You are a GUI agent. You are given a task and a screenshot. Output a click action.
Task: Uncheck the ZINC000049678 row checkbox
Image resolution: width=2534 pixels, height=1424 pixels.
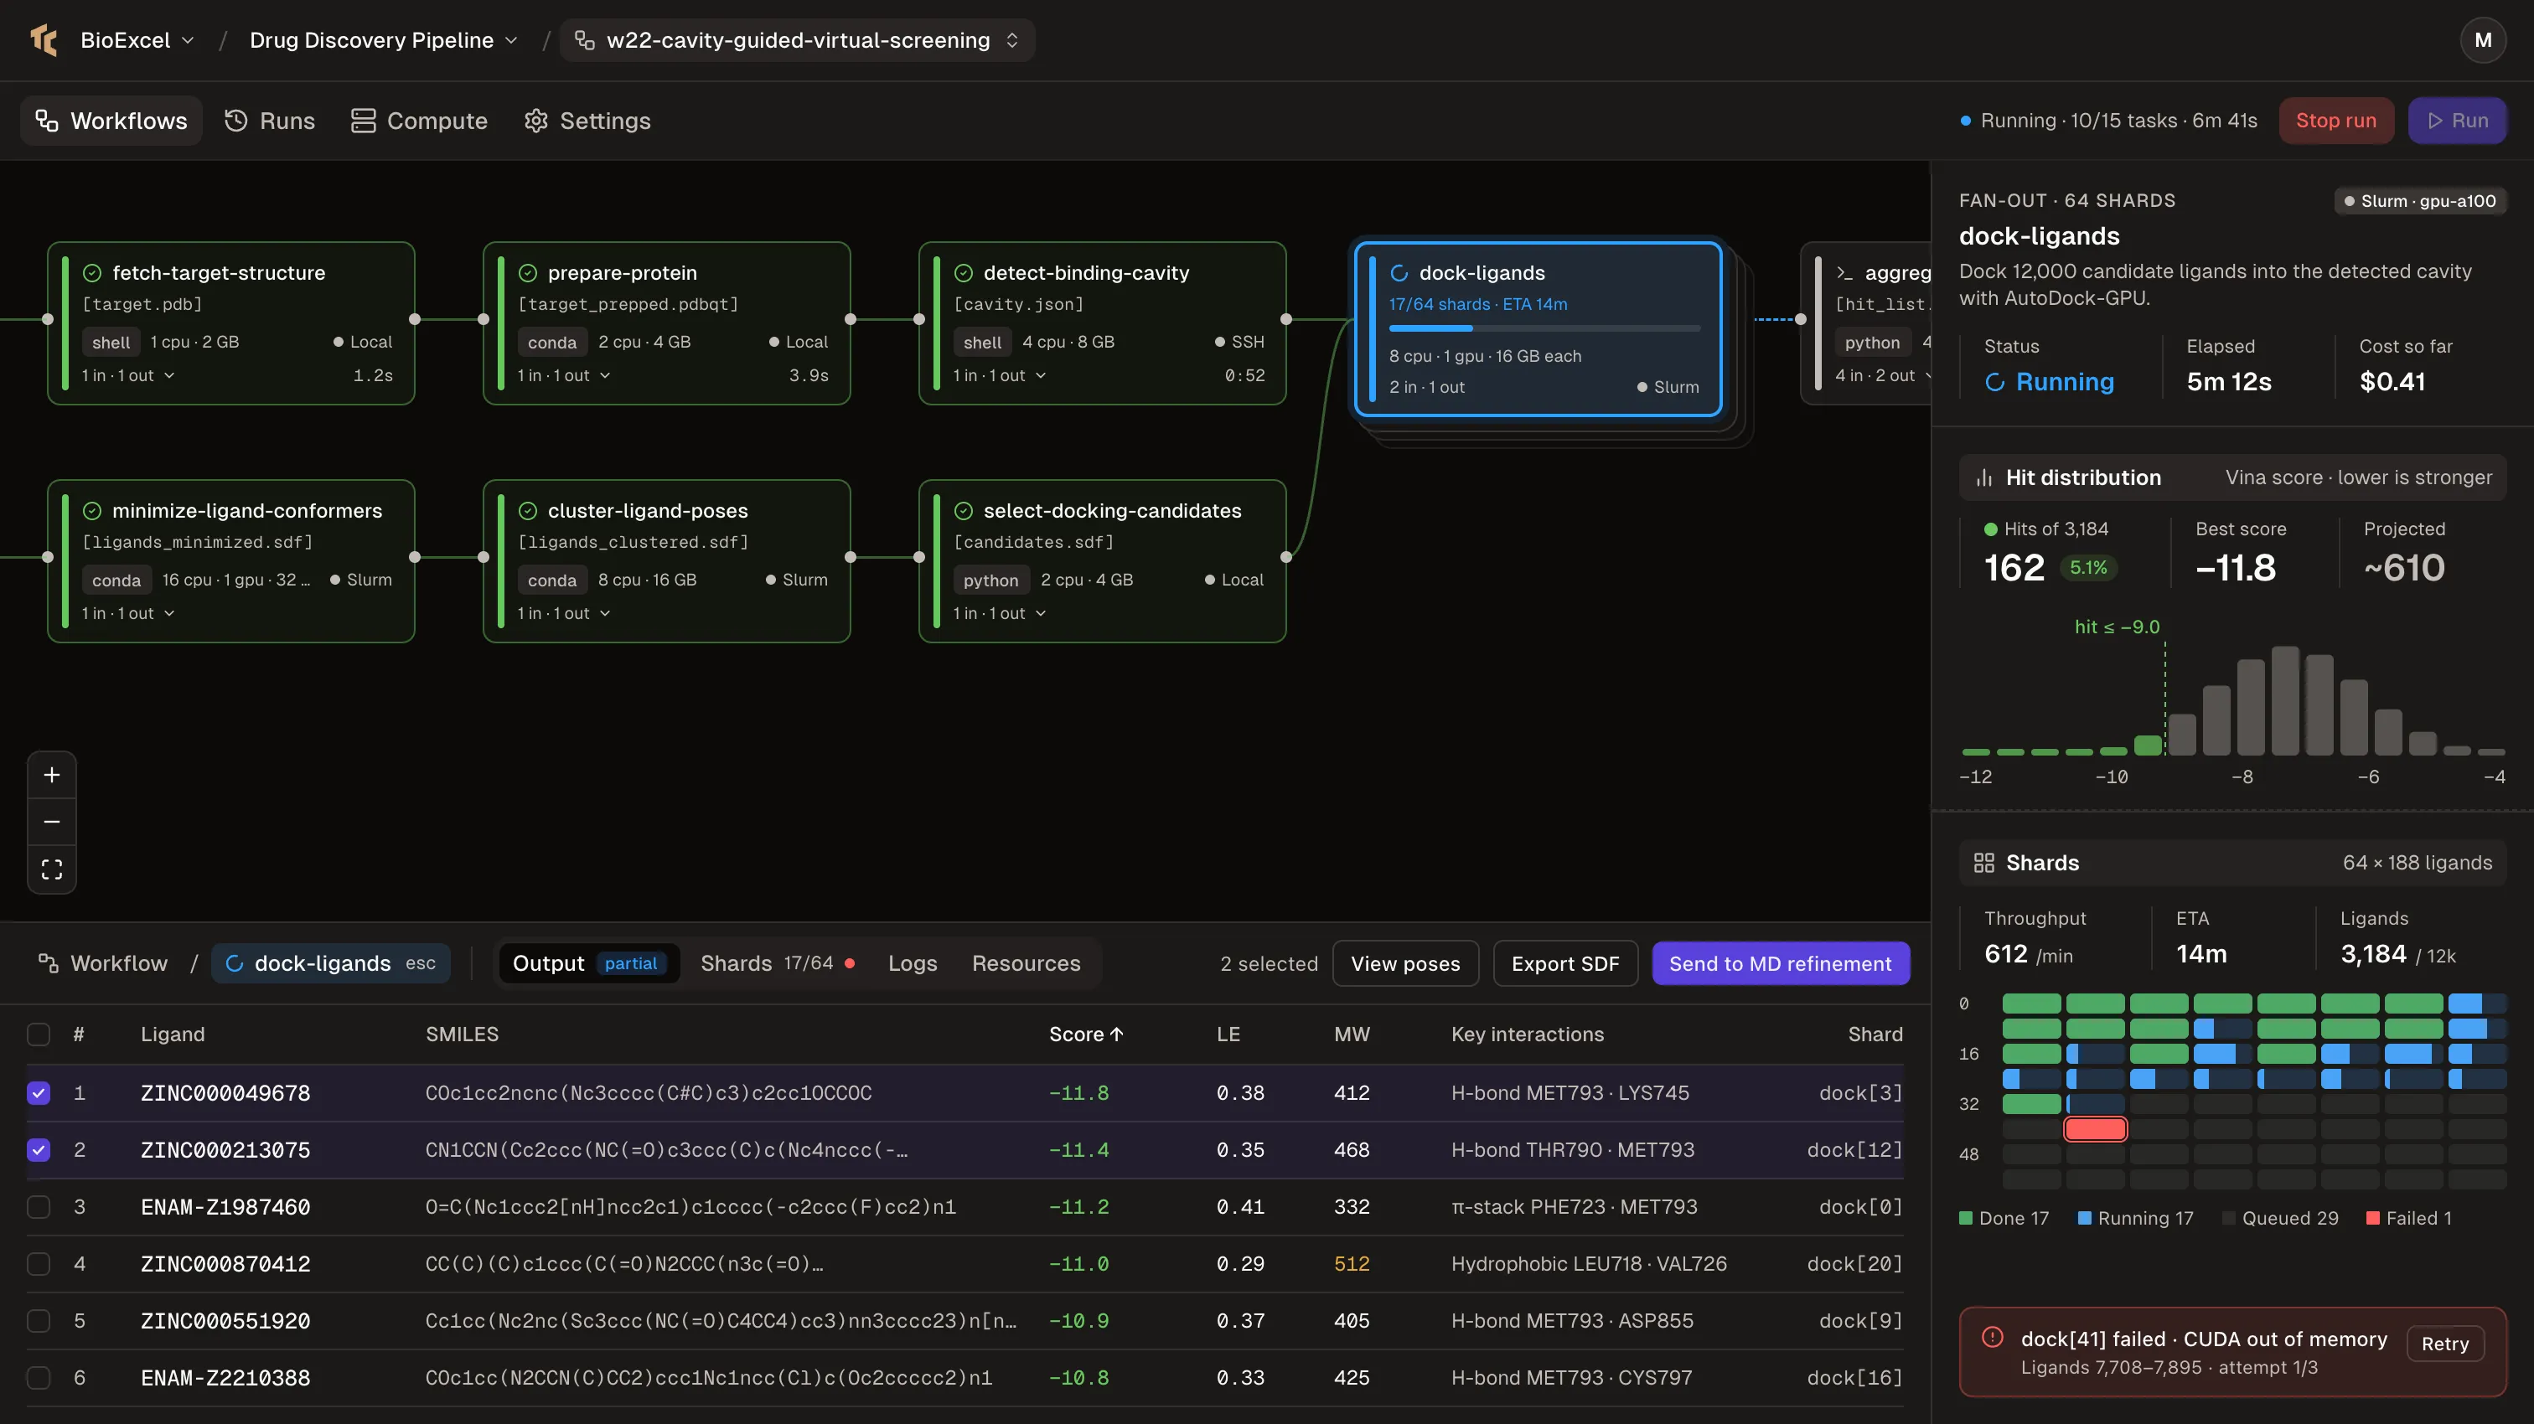(39, 1094)
